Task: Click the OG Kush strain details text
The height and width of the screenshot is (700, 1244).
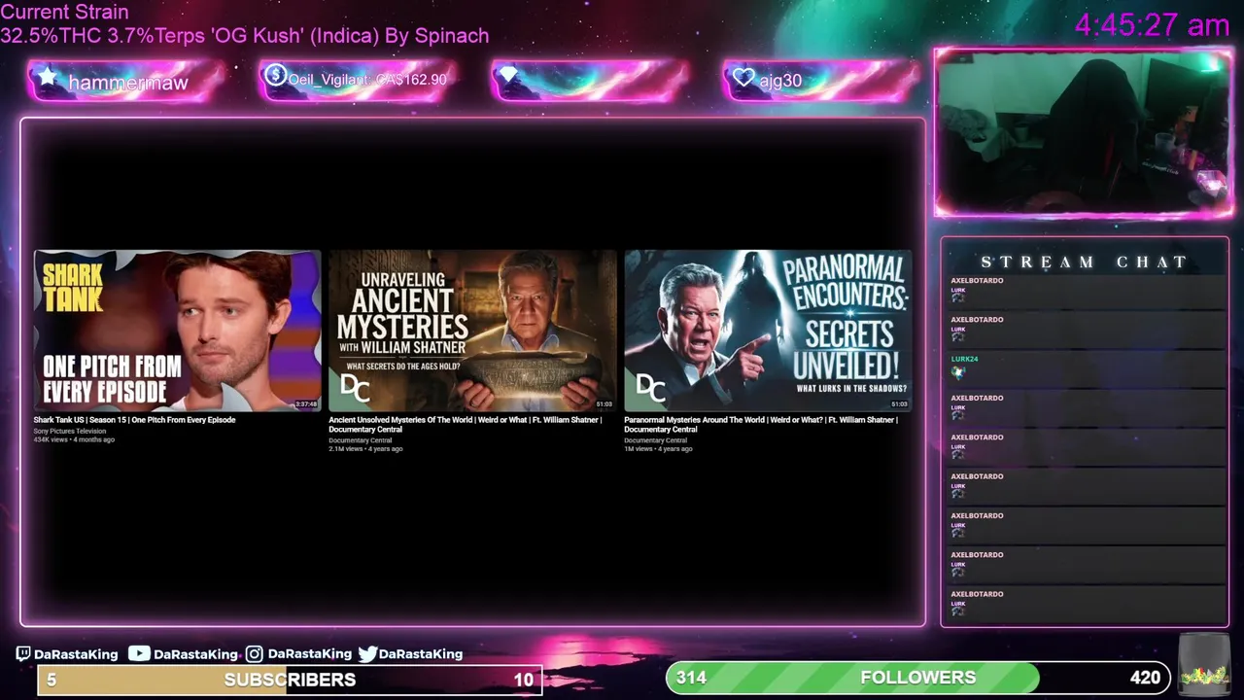Action: click(x=244, y=36)
